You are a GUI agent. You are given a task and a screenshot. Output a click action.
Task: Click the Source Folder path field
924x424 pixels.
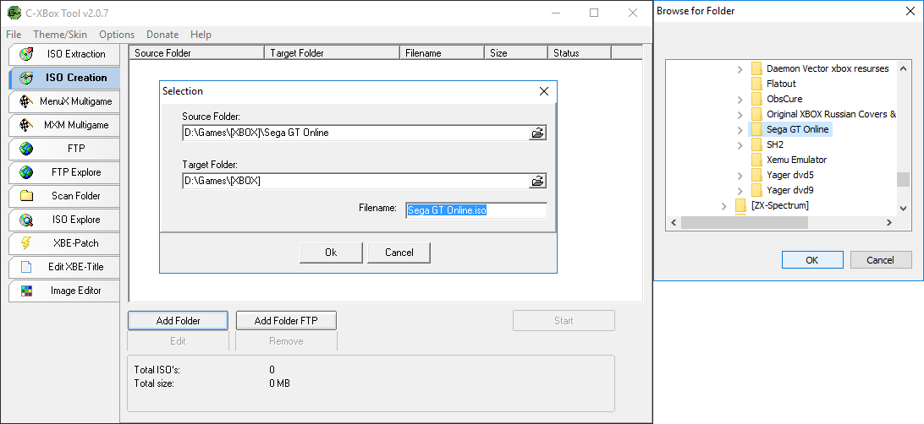click(x=355, y=133)
